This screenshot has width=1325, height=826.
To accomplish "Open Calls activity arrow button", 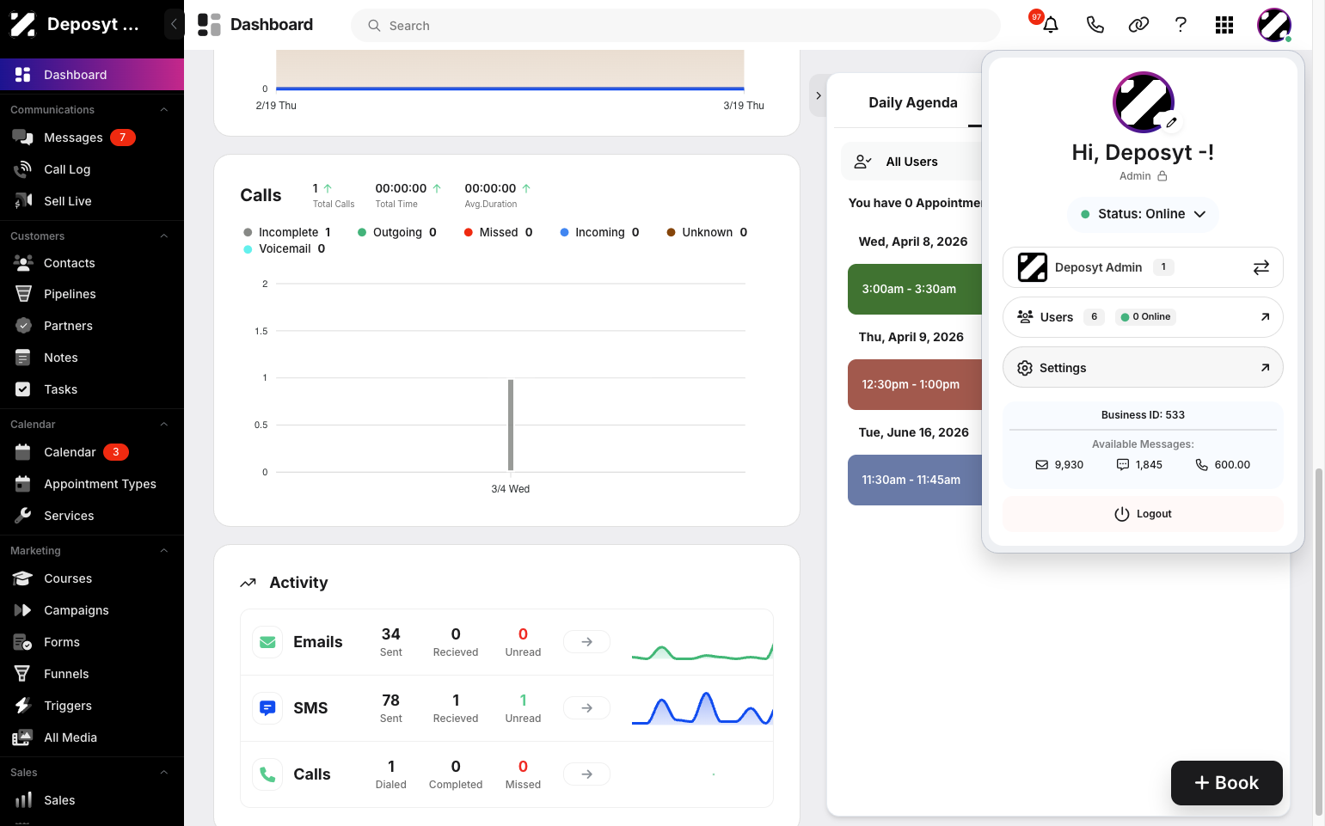I will 586,774.
